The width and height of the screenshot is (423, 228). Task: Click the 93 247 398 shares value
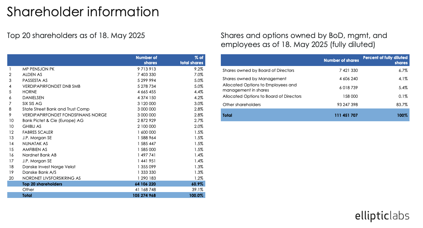pos(347,105)
